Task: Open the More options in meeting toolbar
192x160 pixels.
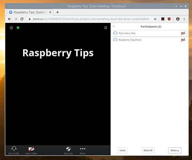Action: pyautogui.click(x=83, y=149)
